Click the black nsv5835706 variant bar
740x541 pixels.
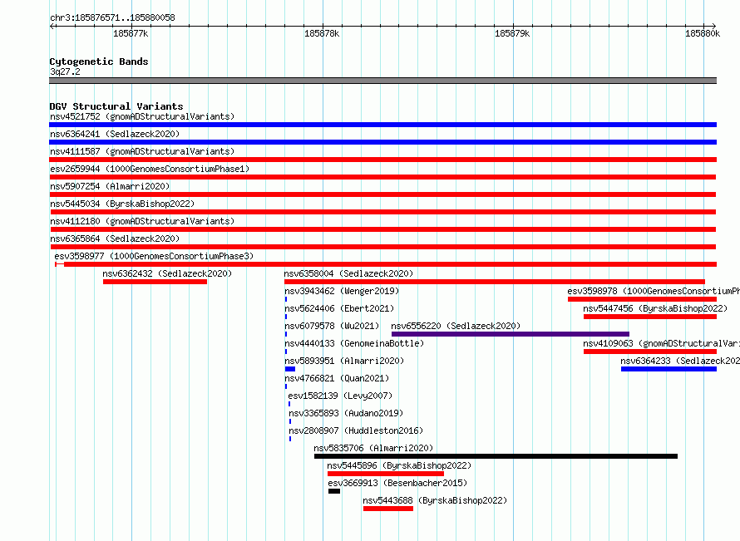tap(496, 456)
